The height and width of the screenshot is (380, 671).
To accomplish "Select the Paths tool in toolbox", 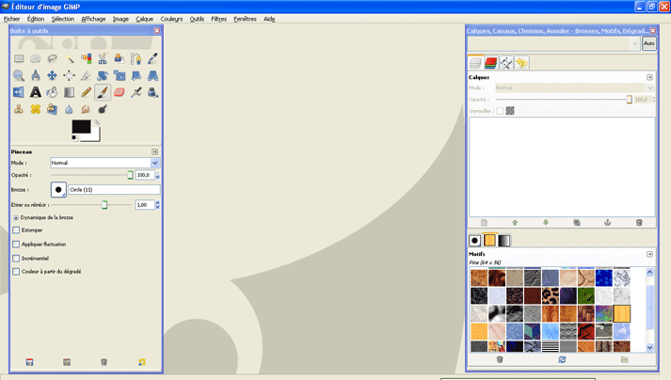I will [x=136, y=58].
